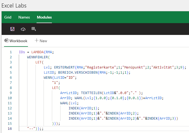This screenshot has height=133, width=189.
Task: Click the "Registerkarte" string on line 4
Action: [x=101, y=67]
